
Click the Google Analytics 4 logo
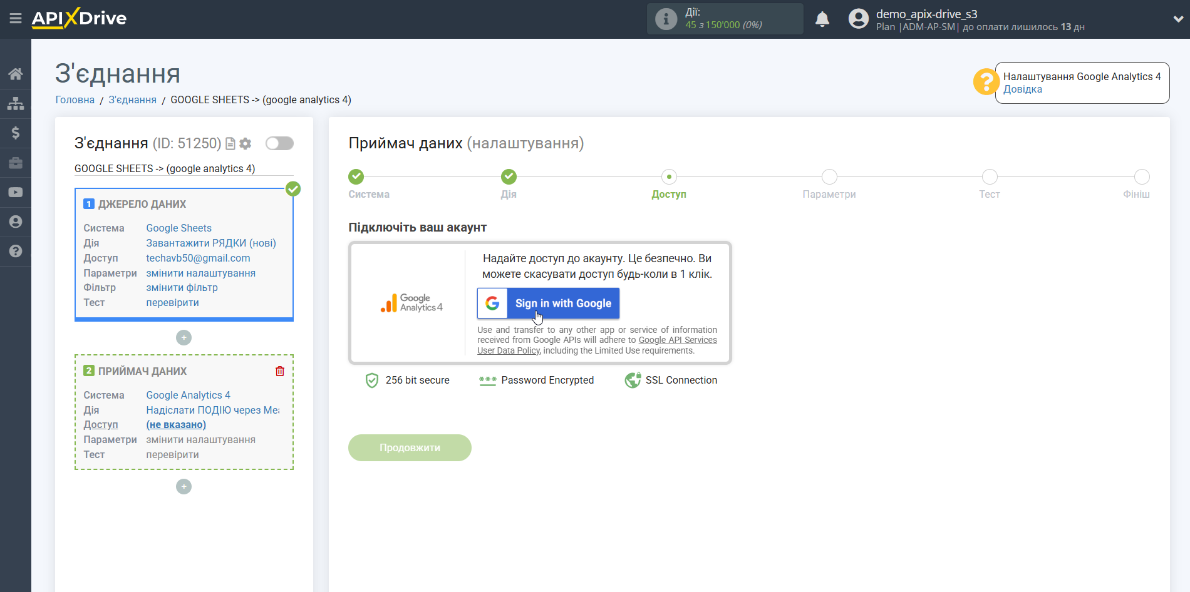[x=411, y=303]
